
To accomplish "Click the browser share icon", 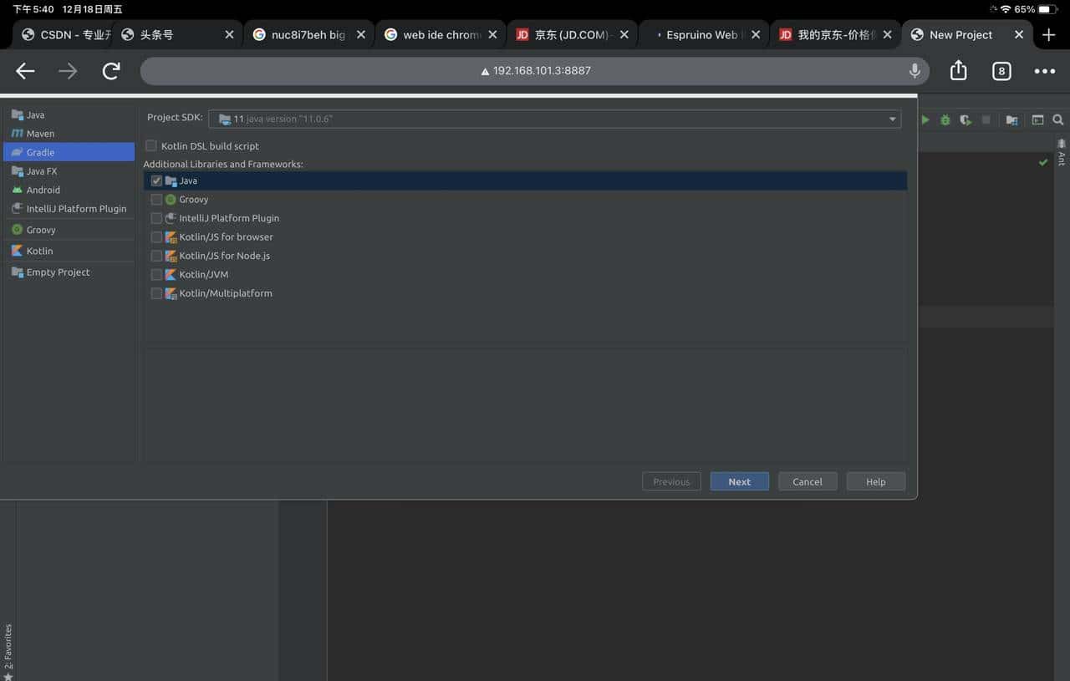I will (958, 71).
